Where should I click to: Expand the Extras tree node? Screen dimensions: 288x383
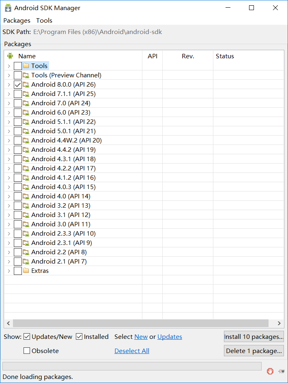point(9,270)
